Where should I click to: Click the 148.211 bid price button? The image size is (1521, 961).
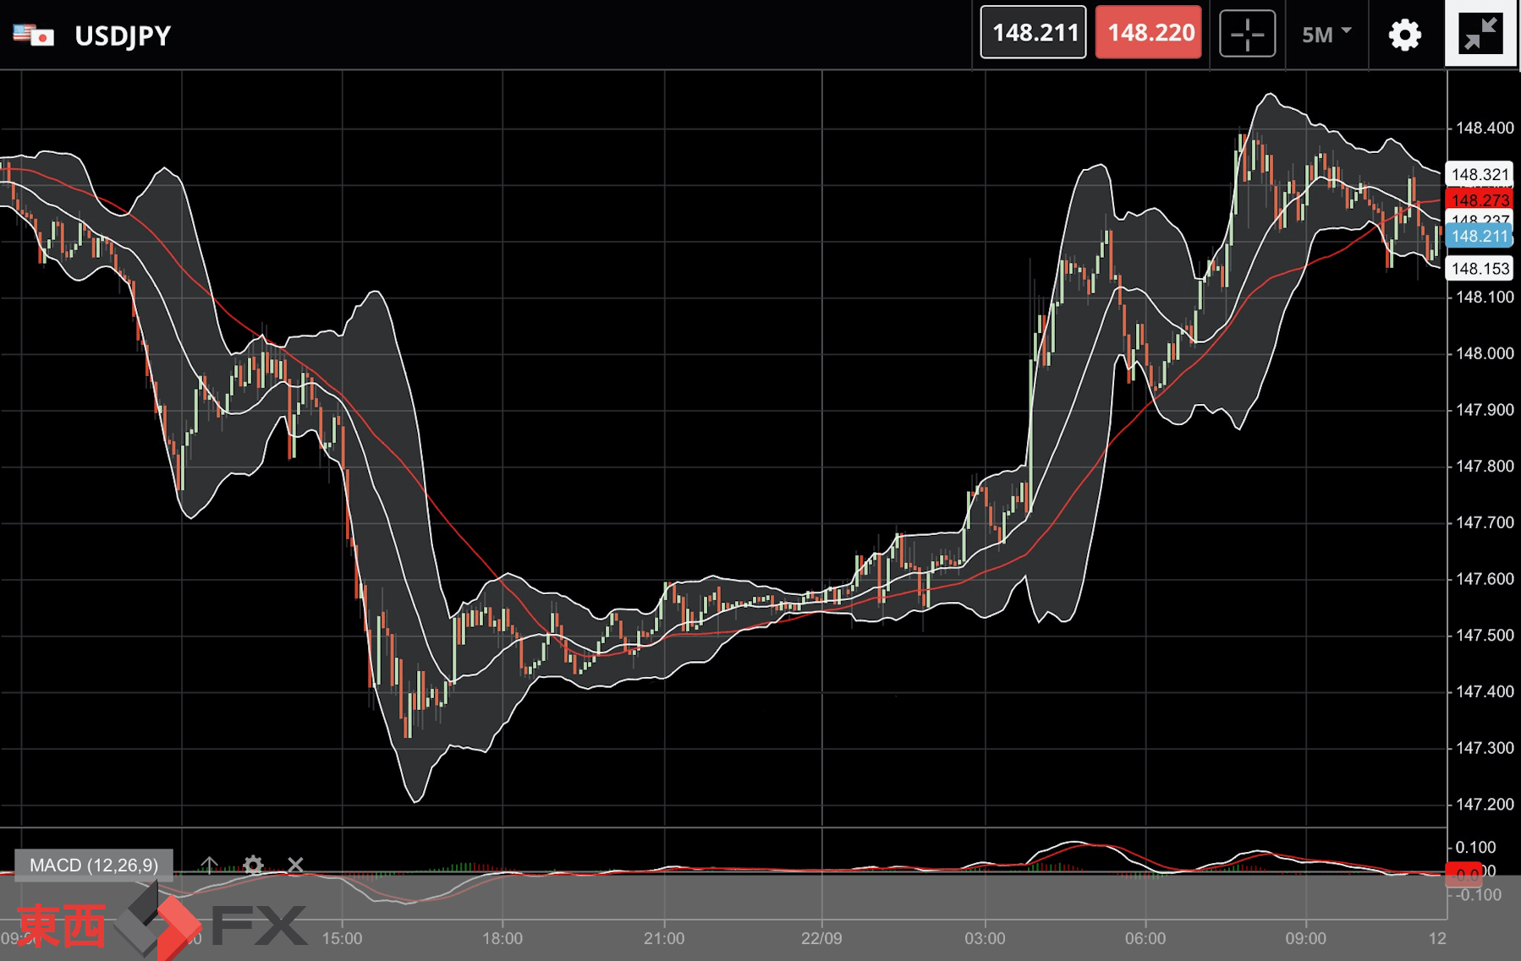[1033, 33]
